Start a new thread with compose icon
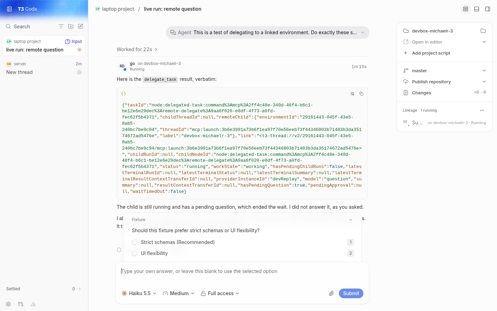 click(80, 26)
